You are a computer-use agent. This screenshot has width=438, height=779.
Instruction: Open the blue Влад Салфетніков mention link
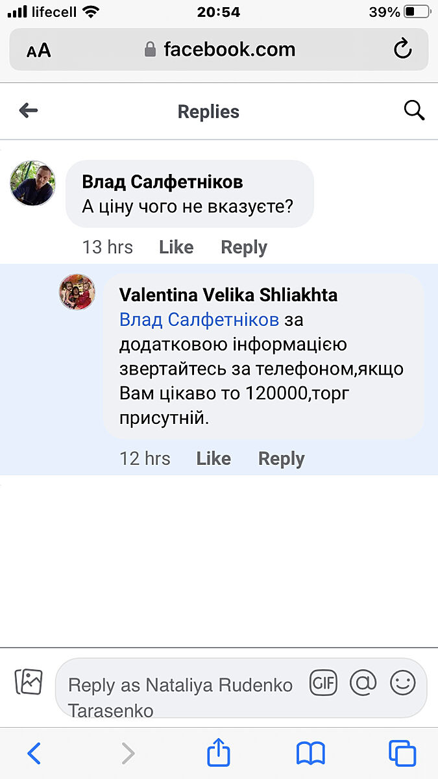199,320
